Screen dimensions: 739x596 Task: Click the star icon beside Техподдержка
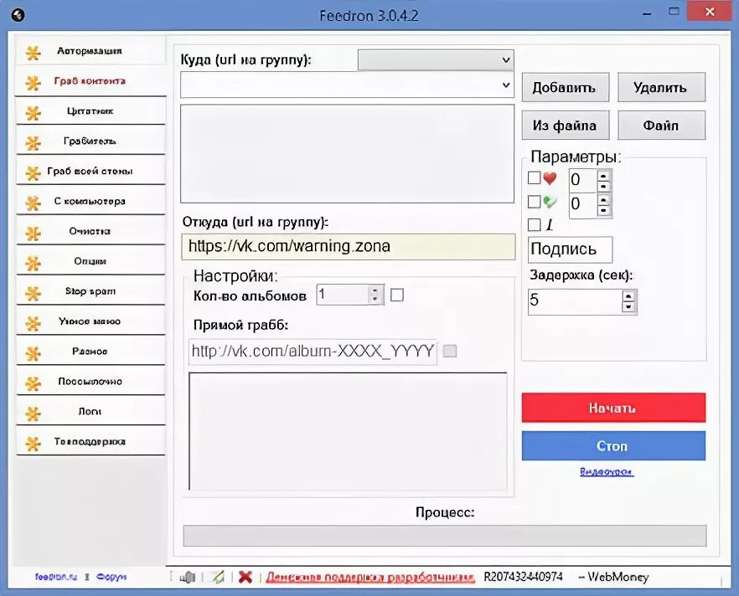[33, 444]
